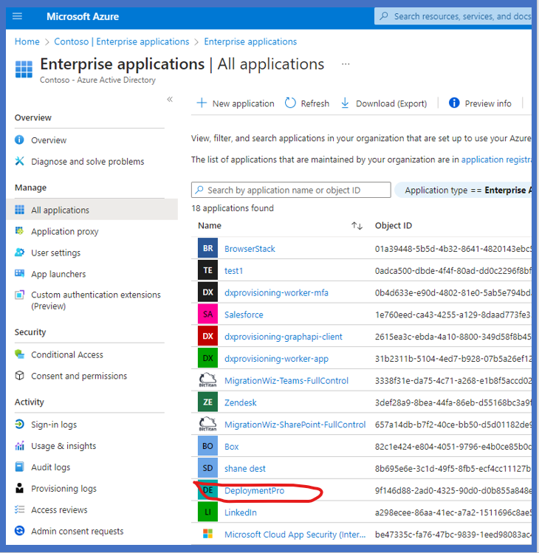This screenshot has height=553, width=539.
Task: Click Home breadcrumb link
Action: 27,41
